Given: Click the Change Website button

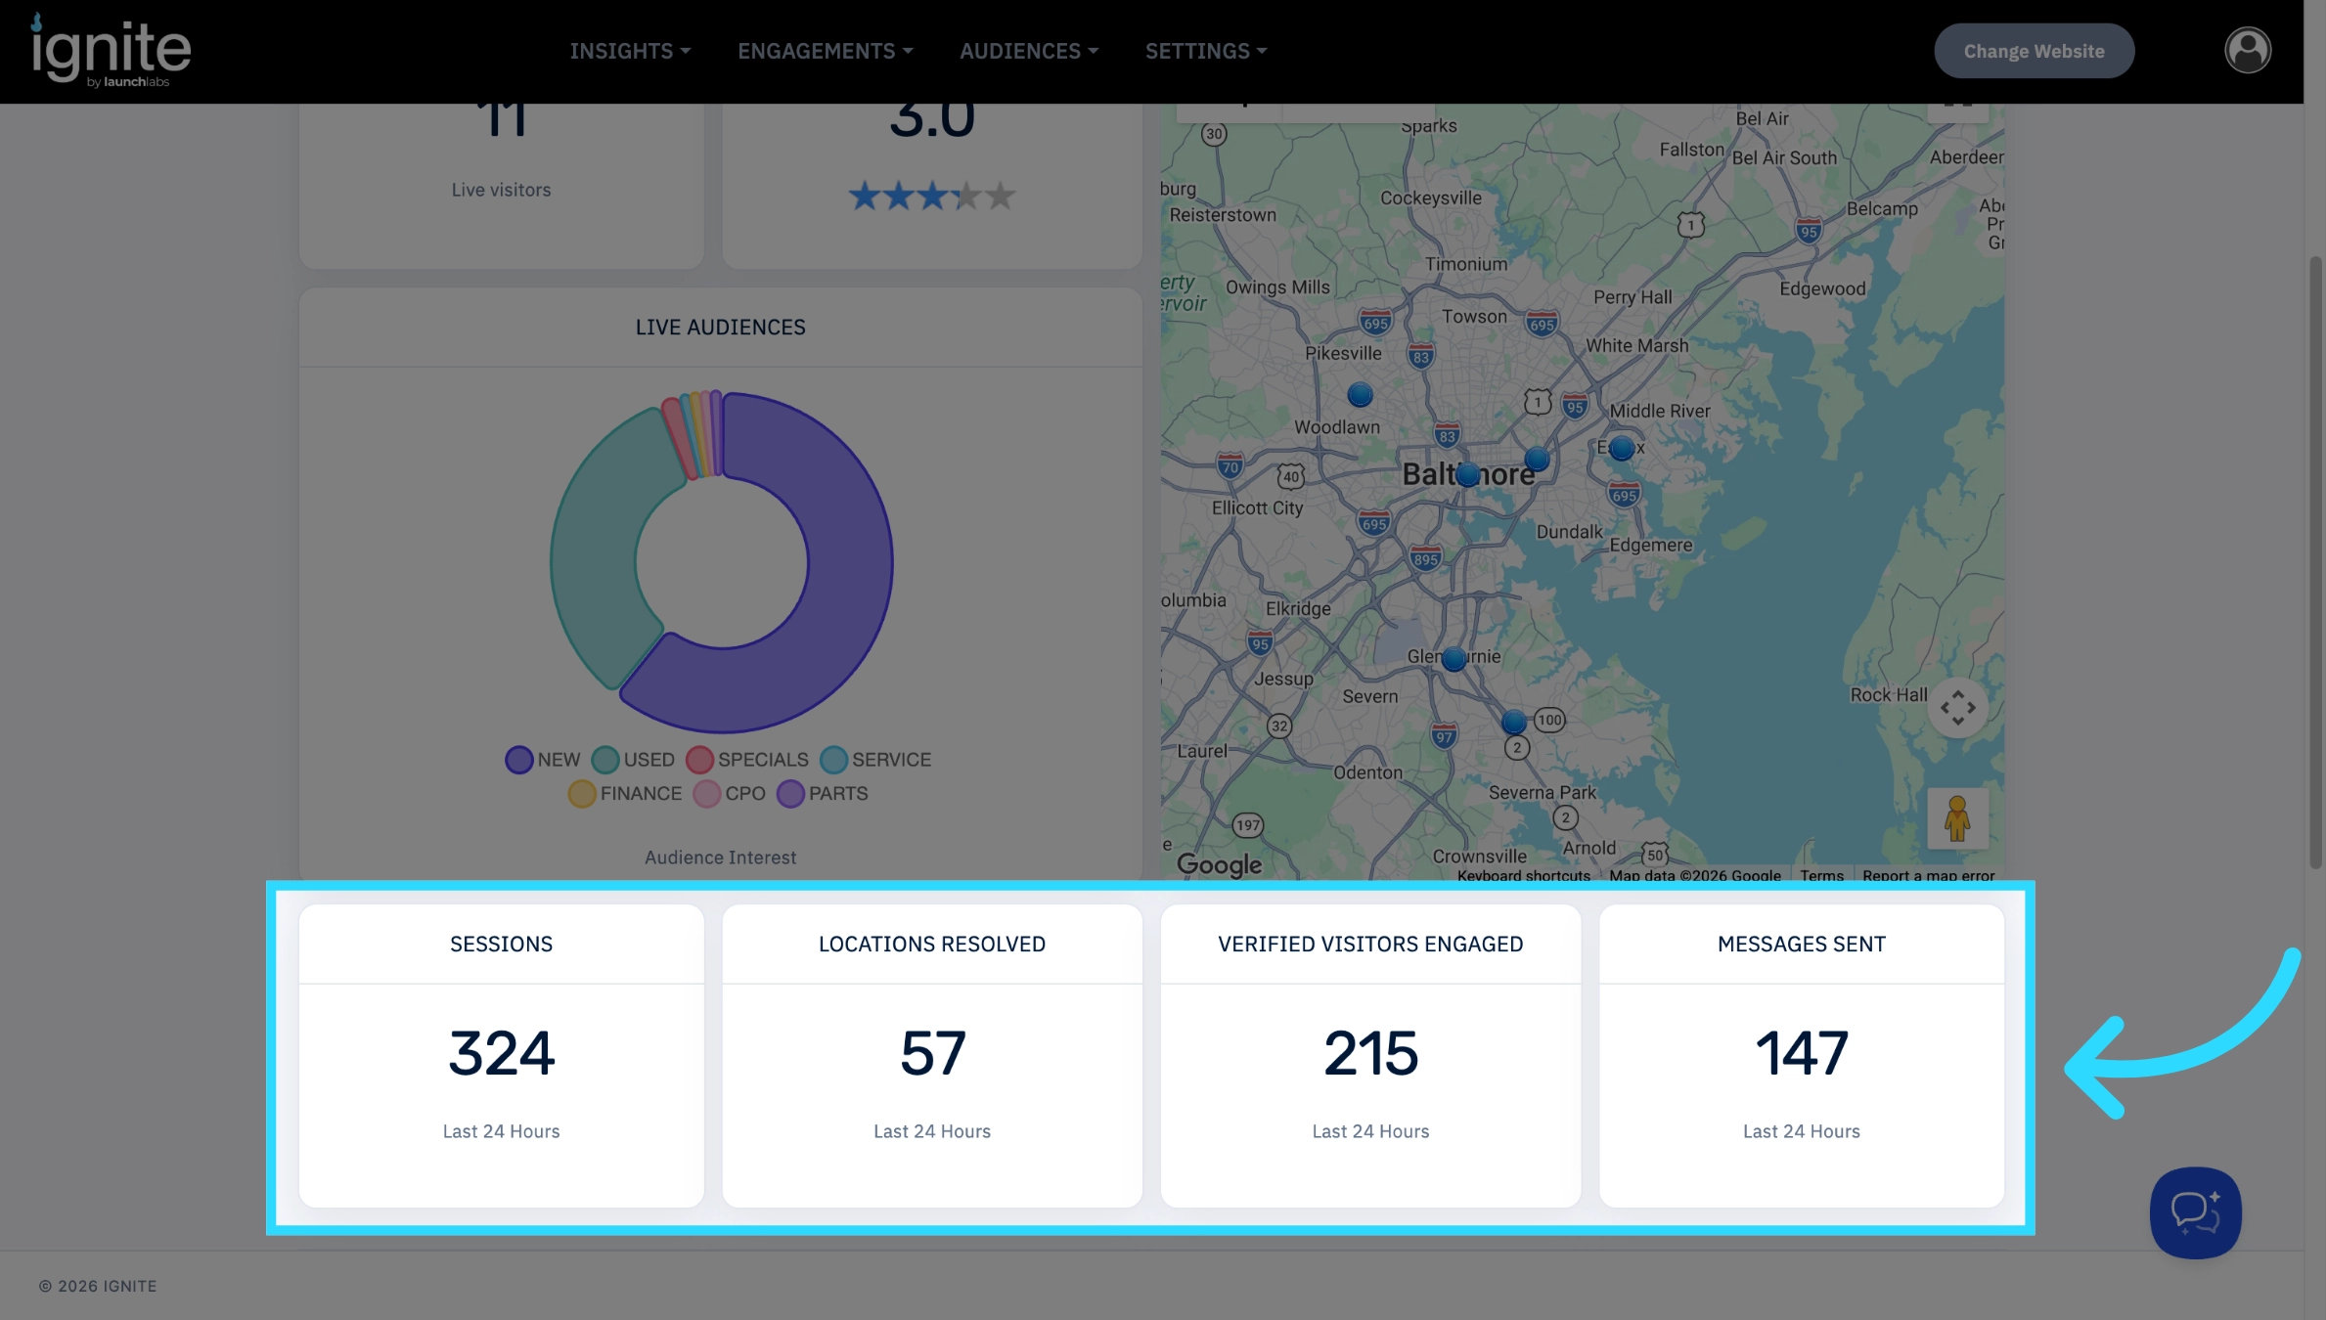Looking at the screenshot, I should click(x=2034, y=51).
